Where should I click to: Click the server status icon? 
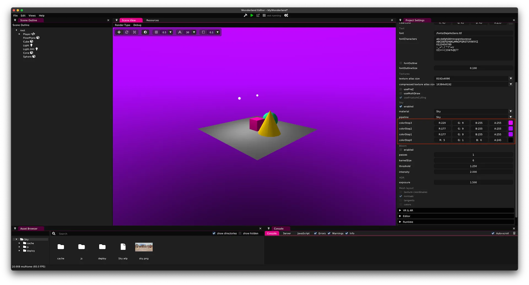pos(264,15)
